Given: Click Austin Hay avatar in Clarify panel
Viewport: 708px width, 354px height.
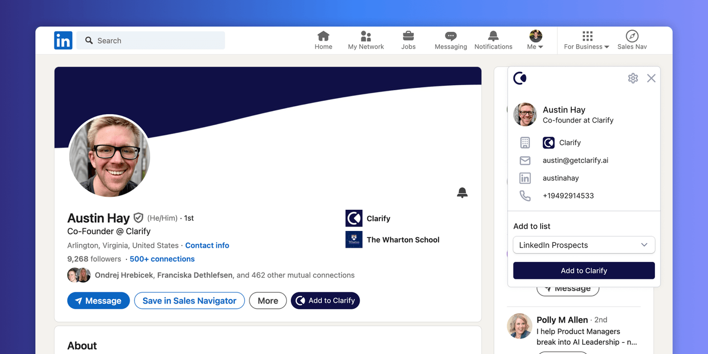Looking at the screenshot, I should 525,114.
